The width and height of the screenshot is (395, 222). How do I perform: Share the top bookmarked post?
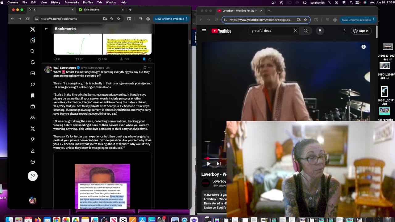tap(150, 59)
